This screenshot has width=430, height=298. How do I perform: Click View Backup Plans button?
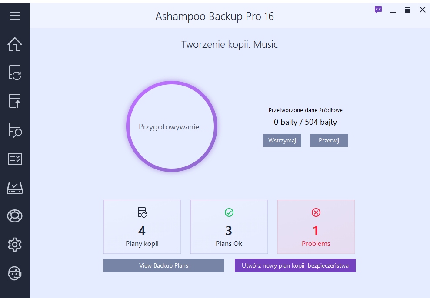point(163,265)
